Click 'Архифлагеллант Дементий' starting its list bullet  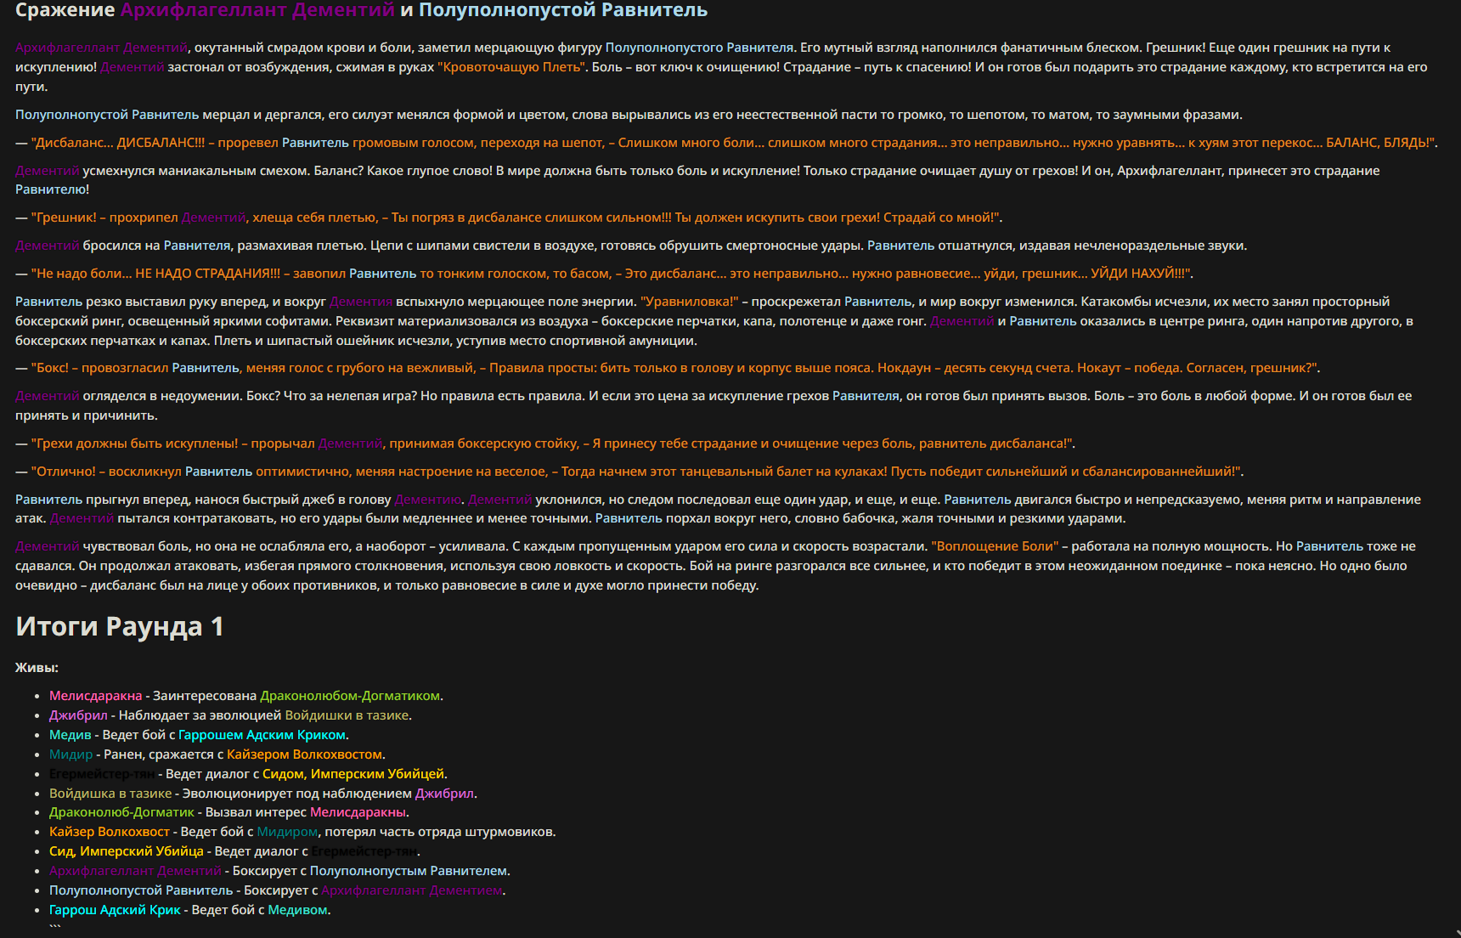(x=135, y=871)
